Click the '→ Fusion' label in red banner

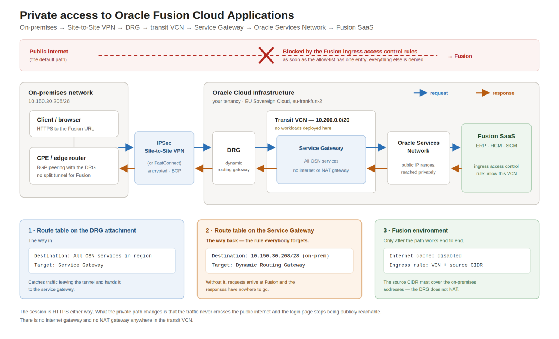(460, 56)
